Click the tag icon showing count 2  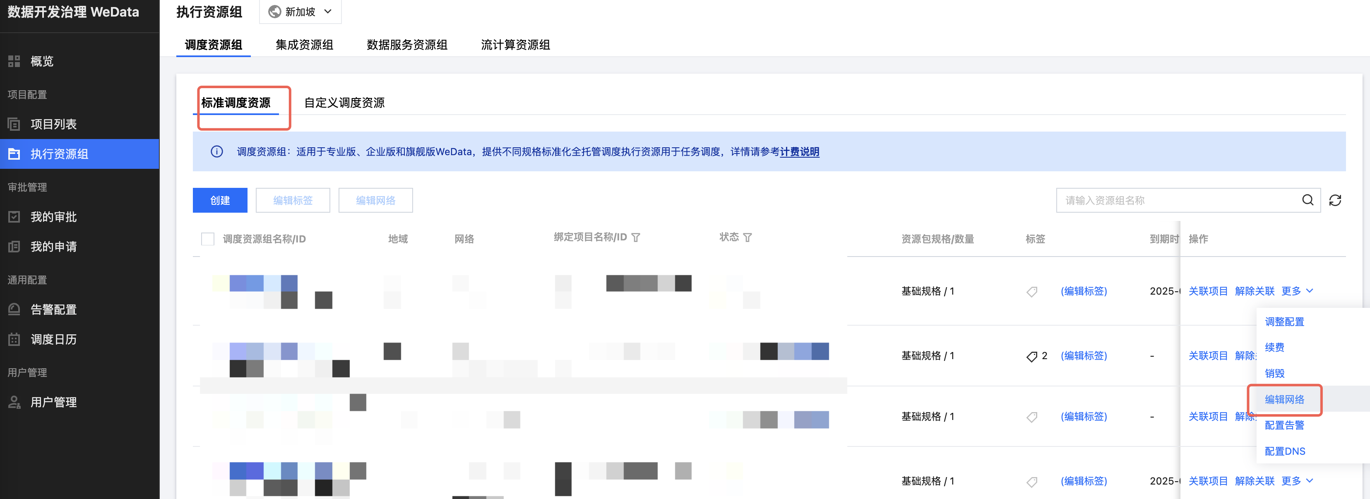[x=1031, y=356]
